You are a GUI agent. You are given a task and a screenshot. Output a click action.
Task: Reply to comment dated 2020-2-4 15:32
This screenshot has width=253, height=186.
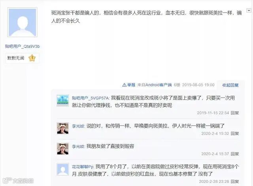234,133
